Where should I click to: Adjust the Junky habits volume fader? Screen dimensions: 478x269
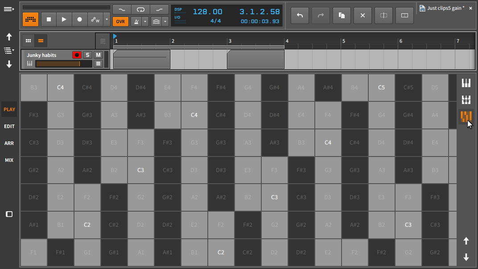(63, 64)
